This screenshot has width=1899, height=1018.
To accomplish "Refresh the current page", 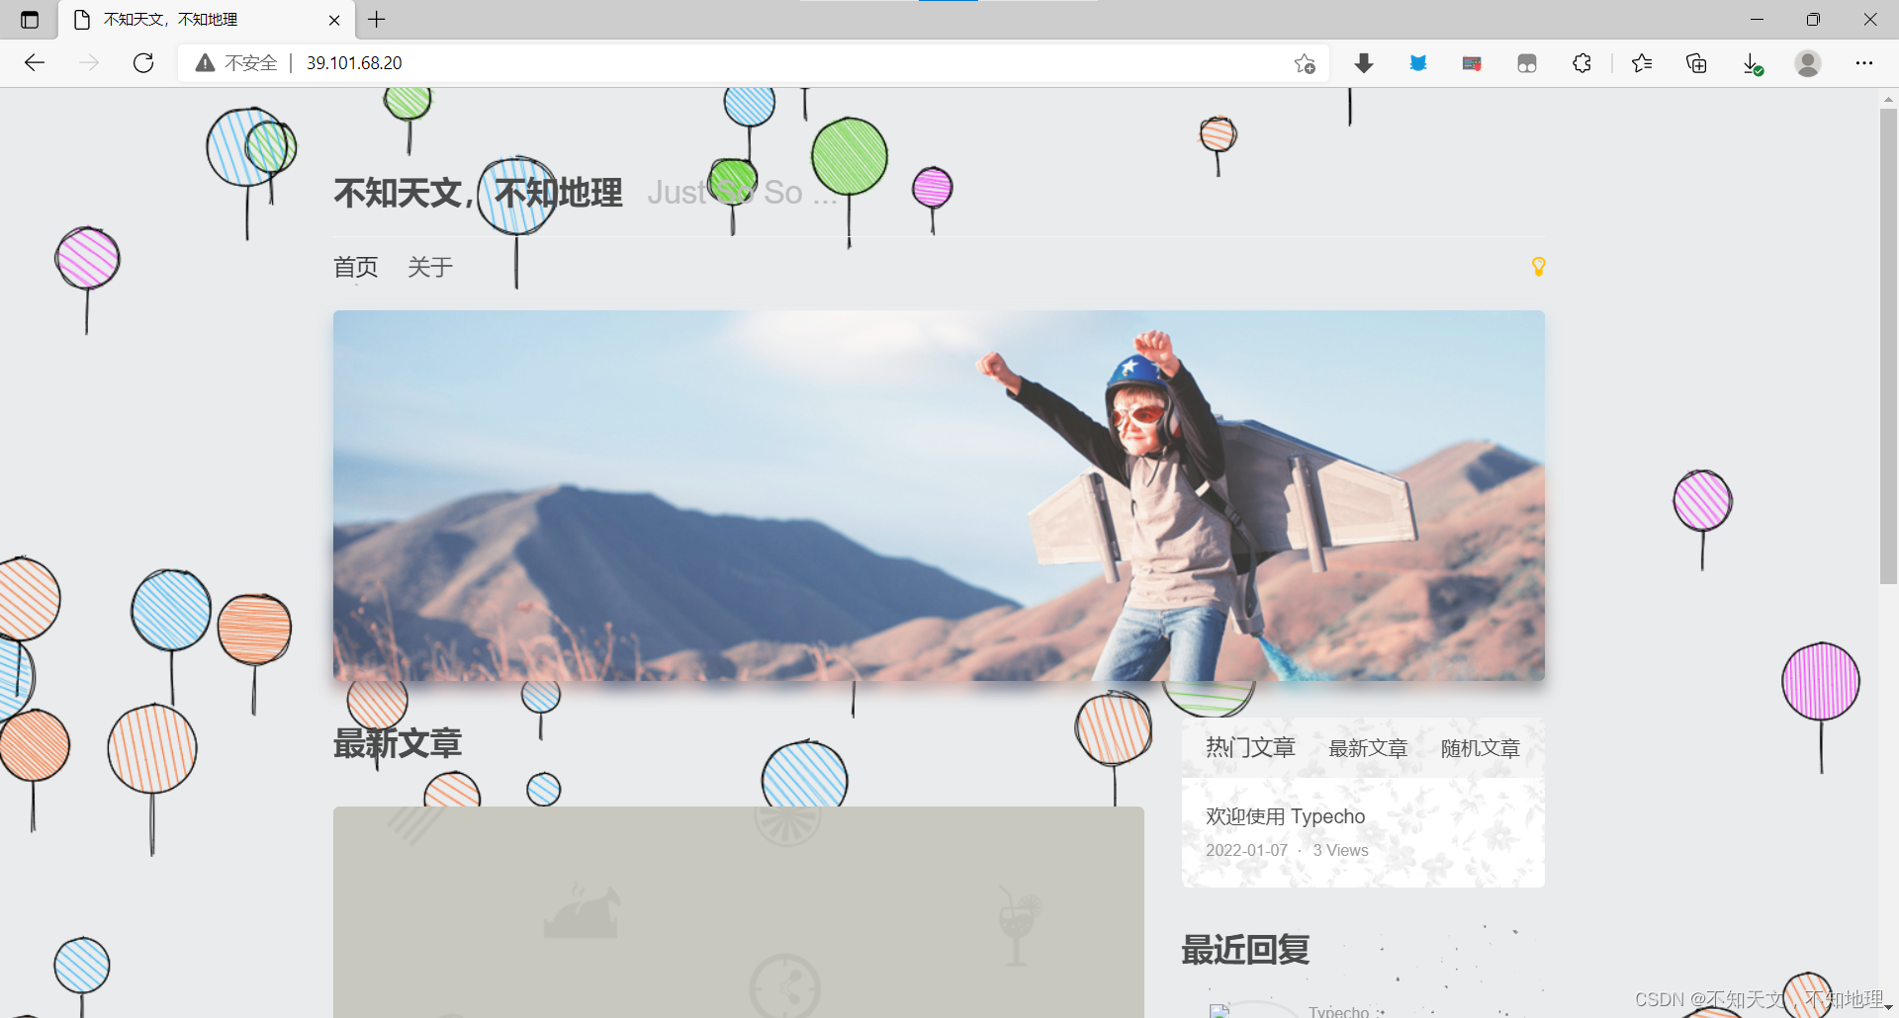I will (143, 62).
